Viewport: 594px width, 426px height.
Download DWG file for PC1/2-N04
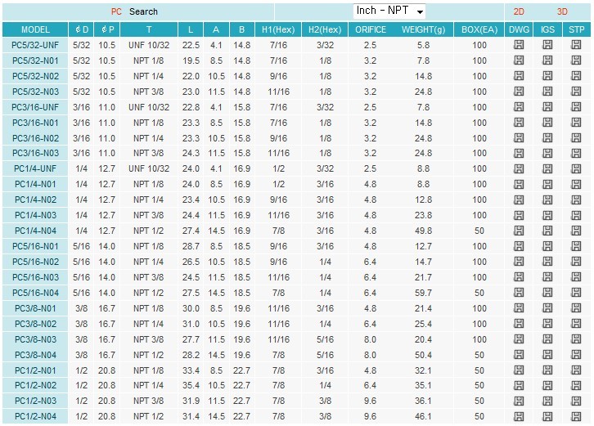(x=519, y=417)
